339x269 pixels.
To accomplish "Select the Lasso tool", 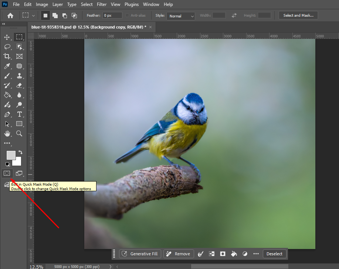I will (x=7, y=47).
